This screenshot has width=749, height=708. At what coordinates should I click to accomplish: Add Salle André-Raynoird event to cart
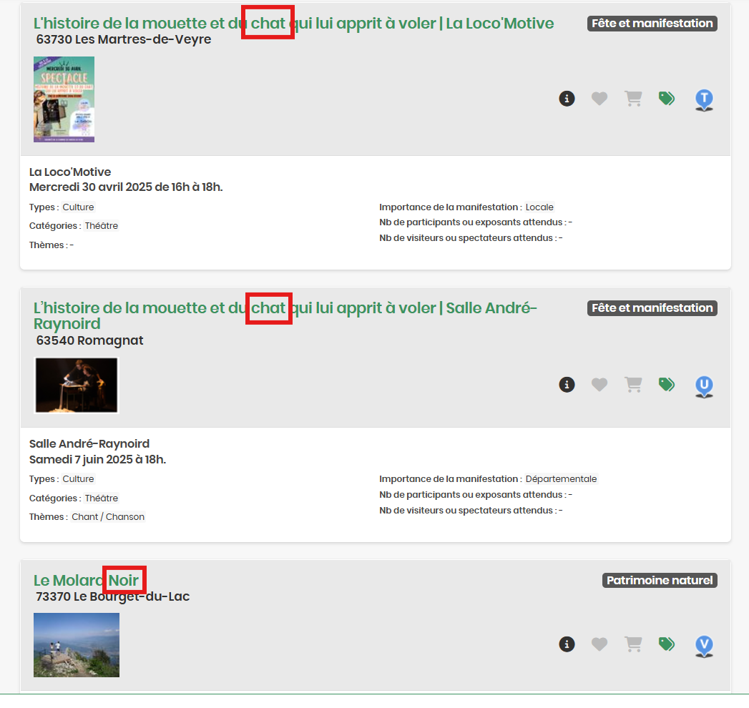click(x=633, y=384)
